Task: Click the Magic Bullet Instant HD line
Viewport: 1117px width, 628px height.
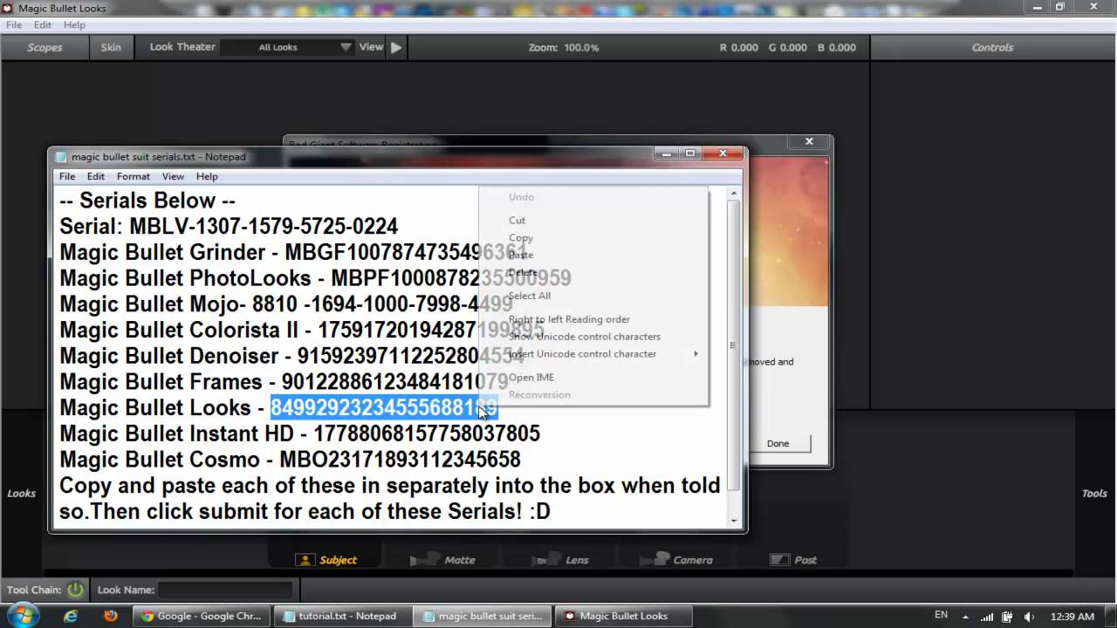Action: [x=299, y=433]
